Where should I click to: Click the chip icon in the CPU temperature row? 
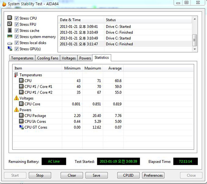pos(21,80)
